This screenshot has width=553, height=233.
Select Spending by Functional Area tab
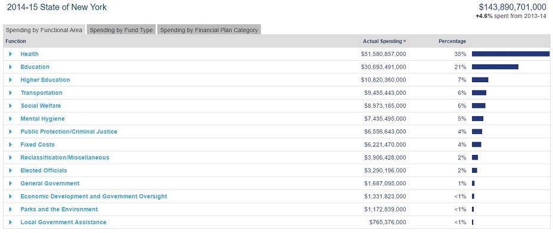[44, 30]
